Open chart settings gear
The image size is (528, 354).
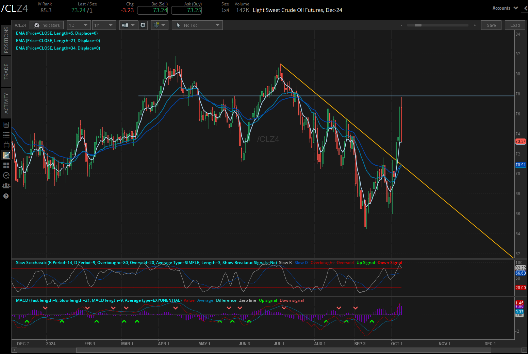click(x=143, y=25)
